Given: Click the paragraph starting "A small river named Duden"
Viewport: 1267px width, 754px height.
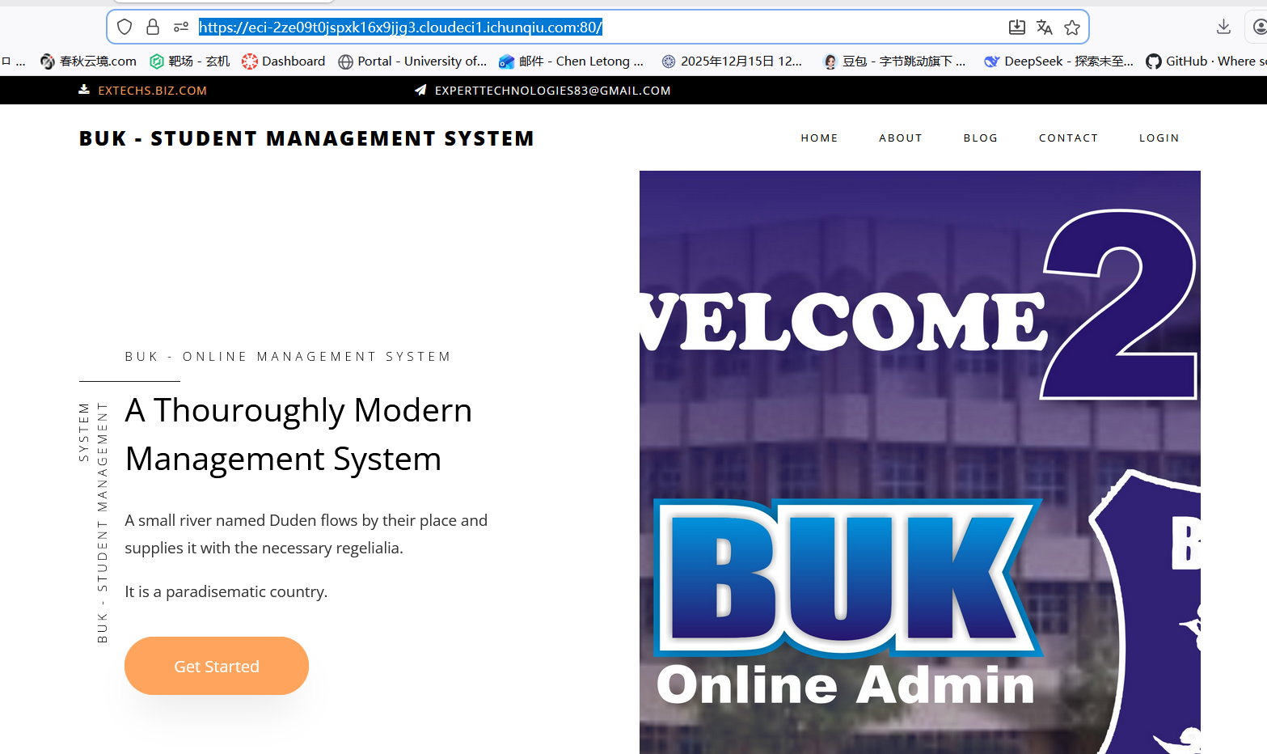Looking at the screenshot, I should 306,534.
